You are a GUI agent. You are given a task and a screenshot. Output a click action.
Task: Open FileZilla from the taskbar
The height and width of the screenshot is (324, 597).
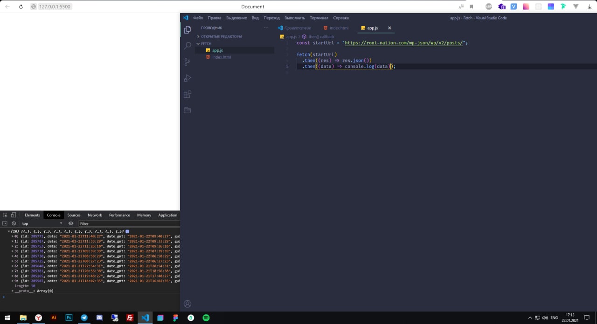(x=130, y=317)
